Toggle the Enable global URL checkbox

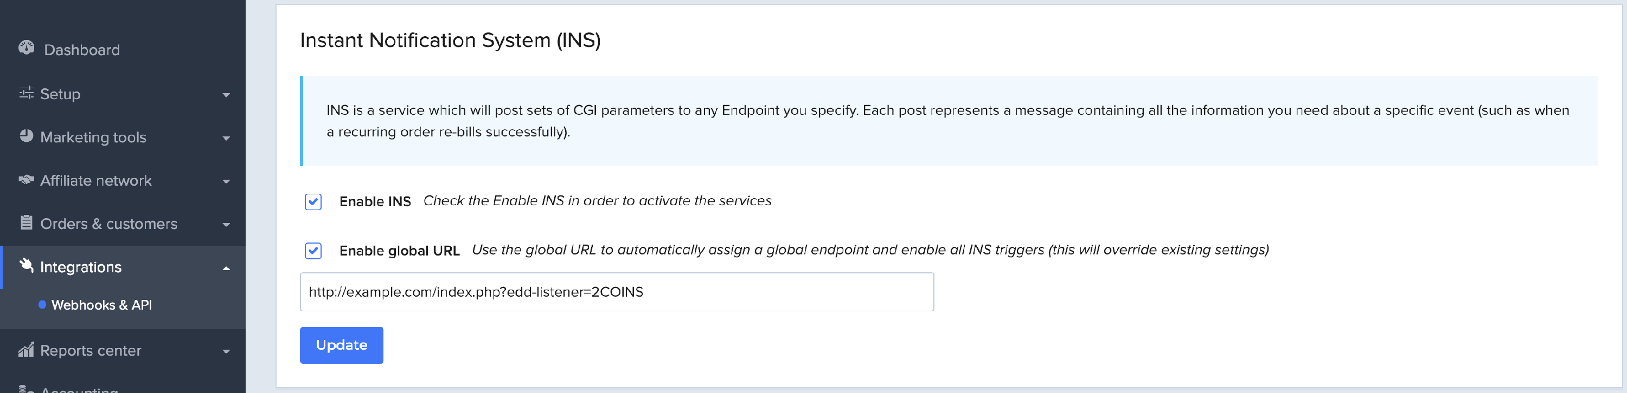click(313, 251)
